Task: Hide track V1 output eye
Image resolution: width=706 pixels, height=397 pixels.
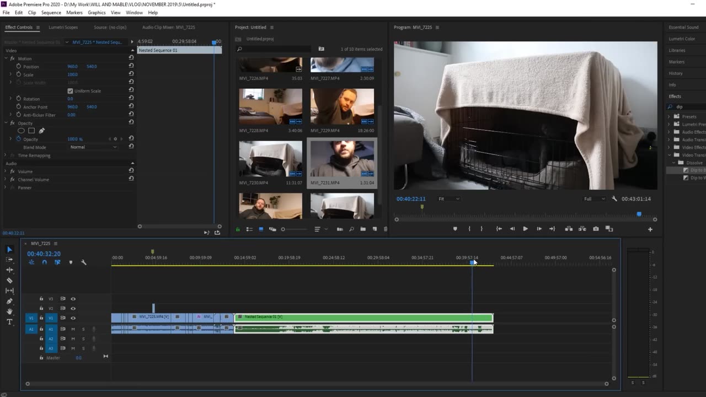Action: pos(73,318)
